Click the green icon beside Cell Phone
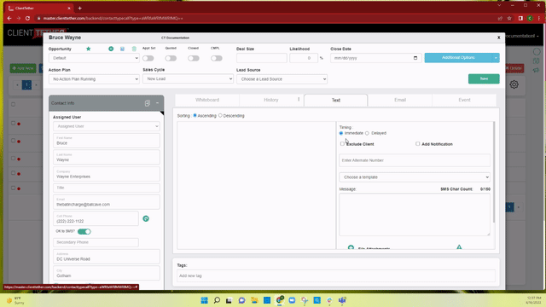 click(146, 218)
